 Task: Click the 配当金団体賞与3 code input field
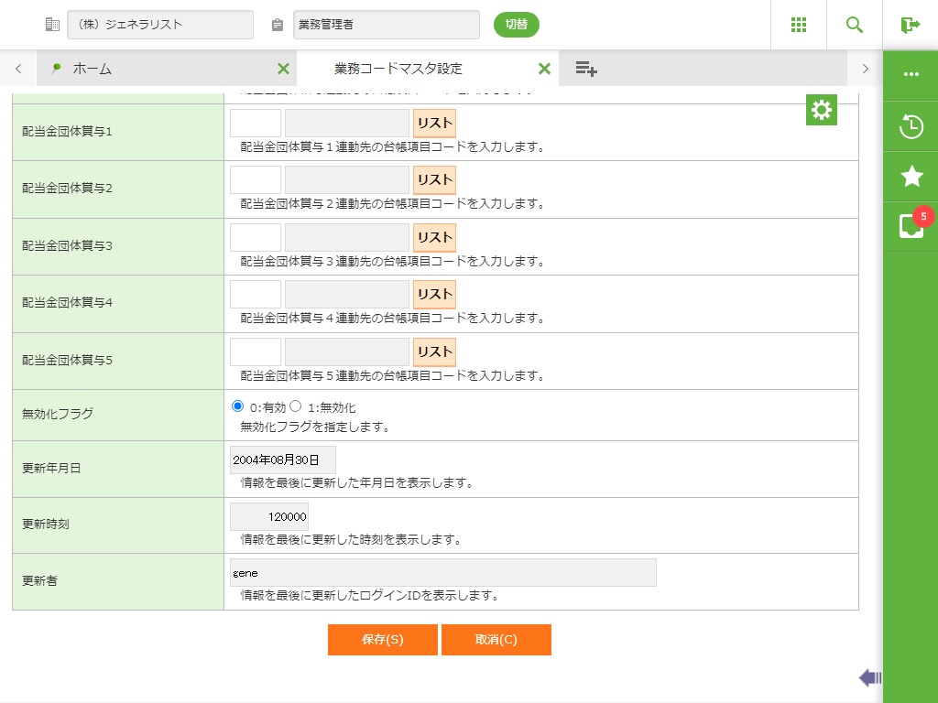[x=255, y=237]
